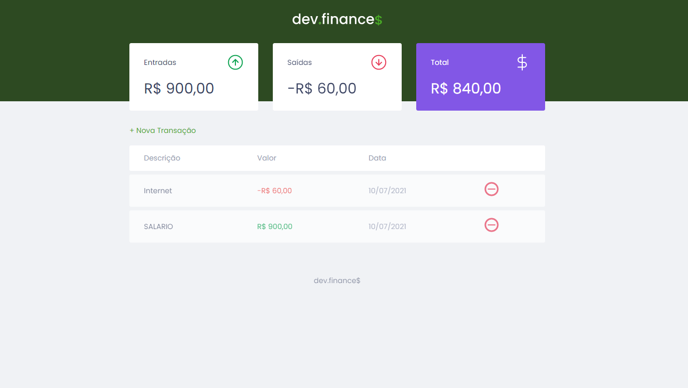This screenshot has height=388, width=688.
Task: Select the Descrição column header
Action: tap(162, 158)
